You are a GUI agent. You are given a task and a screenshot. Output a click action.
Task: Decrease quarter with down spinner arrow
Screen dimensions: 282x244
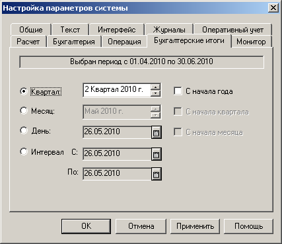click(155, 93)
